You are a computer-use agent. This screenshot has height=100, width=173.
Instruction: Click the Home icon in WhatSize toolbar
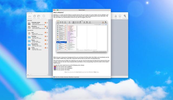coord(34,16)
